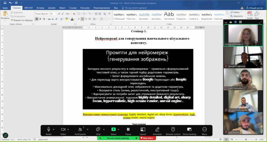Expand the audio options arrow next to microphone
This screenshot has width=267, height=142.
point(53,129)
